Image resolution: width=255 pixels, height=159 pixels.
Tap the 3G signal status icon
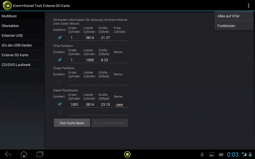(244, 154)
